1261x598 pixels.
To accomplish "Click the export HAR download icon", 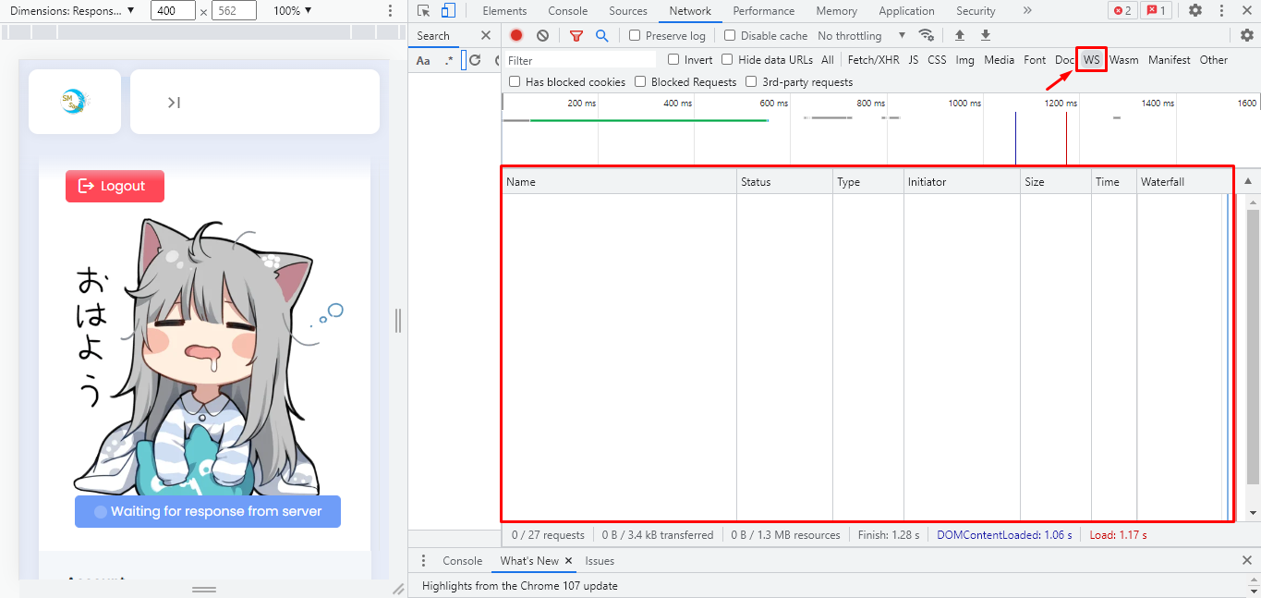I will [x=986, y=36].
